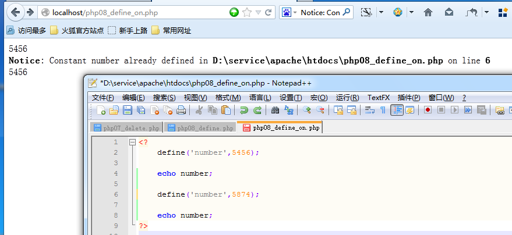Collapse the PHP code fold marker
The width and height of the screenshot is (512, 235).
pyautogui.click(x=132, y=142)
